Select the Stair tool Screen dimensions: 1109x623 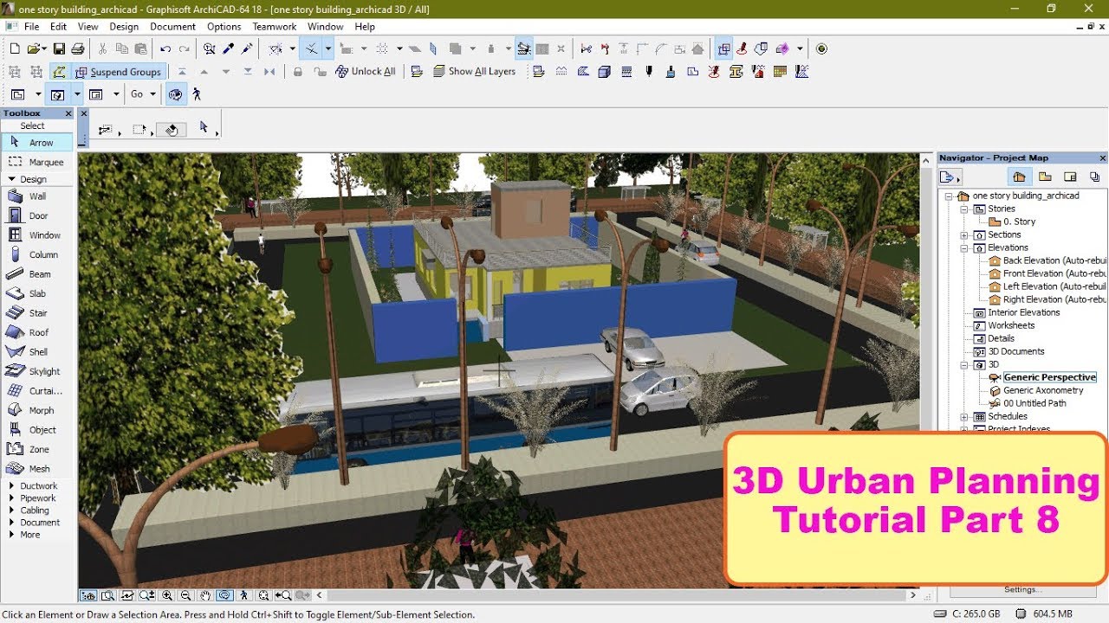[x=38, y=313]
